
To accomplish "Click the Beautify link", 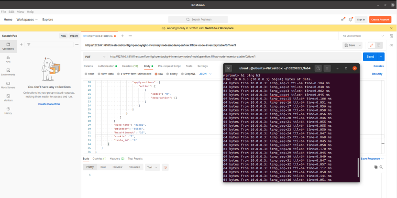I will pos(377,74).
